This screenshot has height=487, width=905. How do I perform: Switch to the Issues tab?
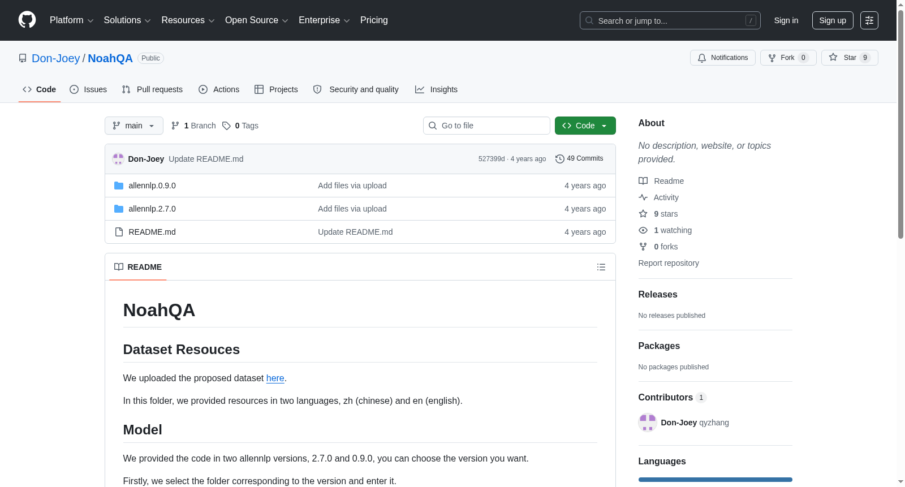pyautogui.click(x=88, y=89)
